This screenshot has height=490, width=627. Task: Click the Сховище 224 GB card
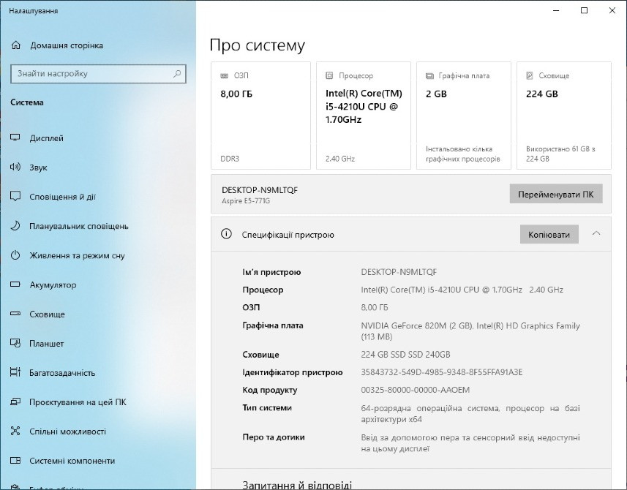[564, 116]
